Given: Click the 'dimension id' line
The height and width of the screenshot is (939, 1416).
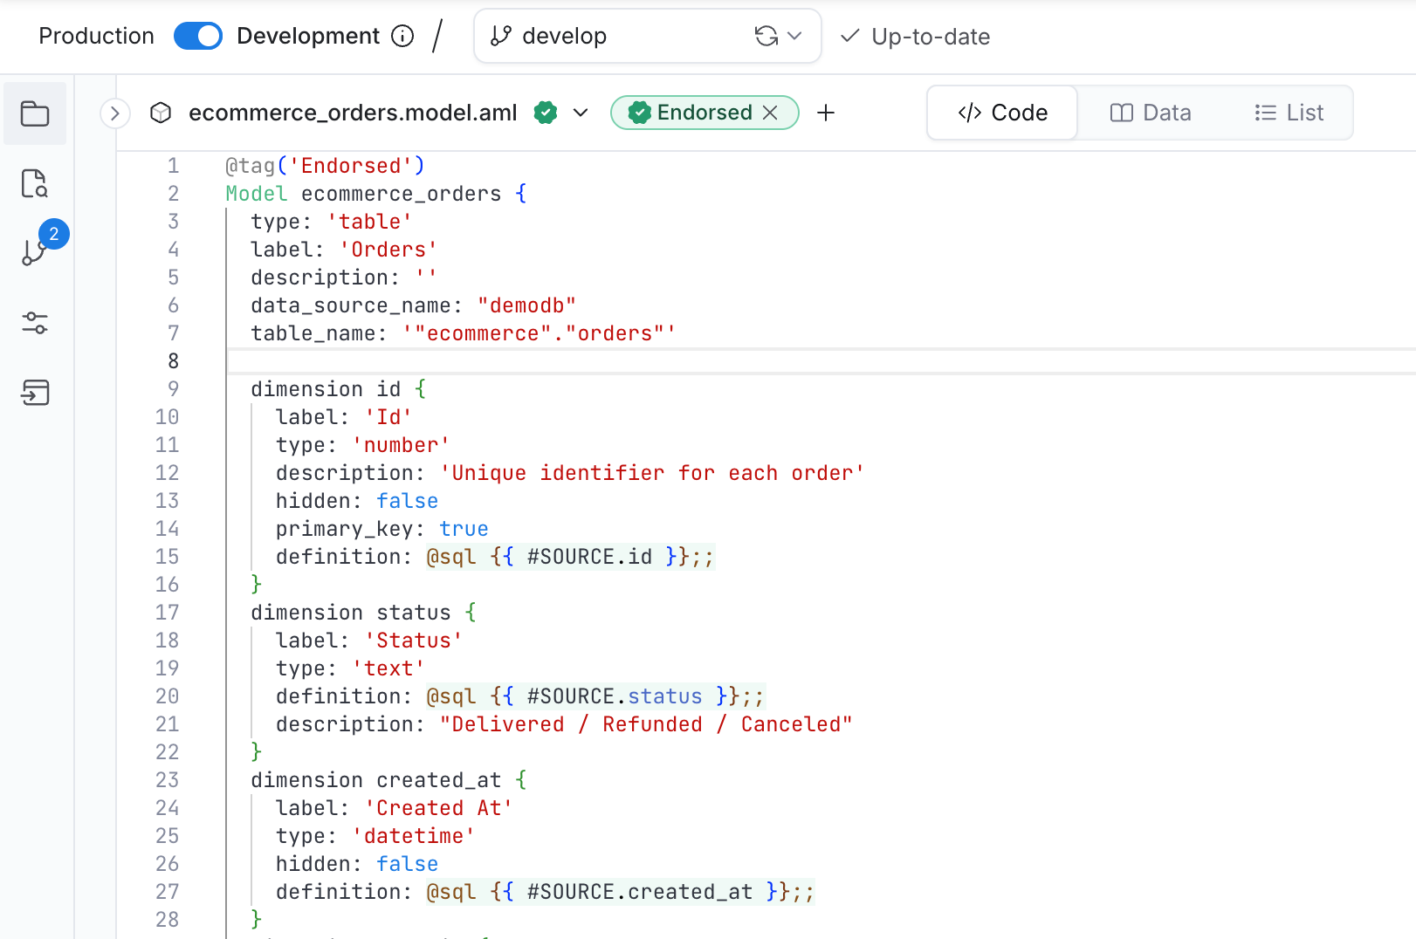Looking at the screenshot, I should coord(339,389).
